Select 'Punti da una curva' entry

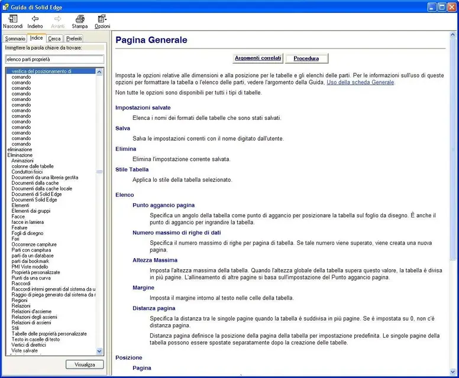(x=31, y=278)
